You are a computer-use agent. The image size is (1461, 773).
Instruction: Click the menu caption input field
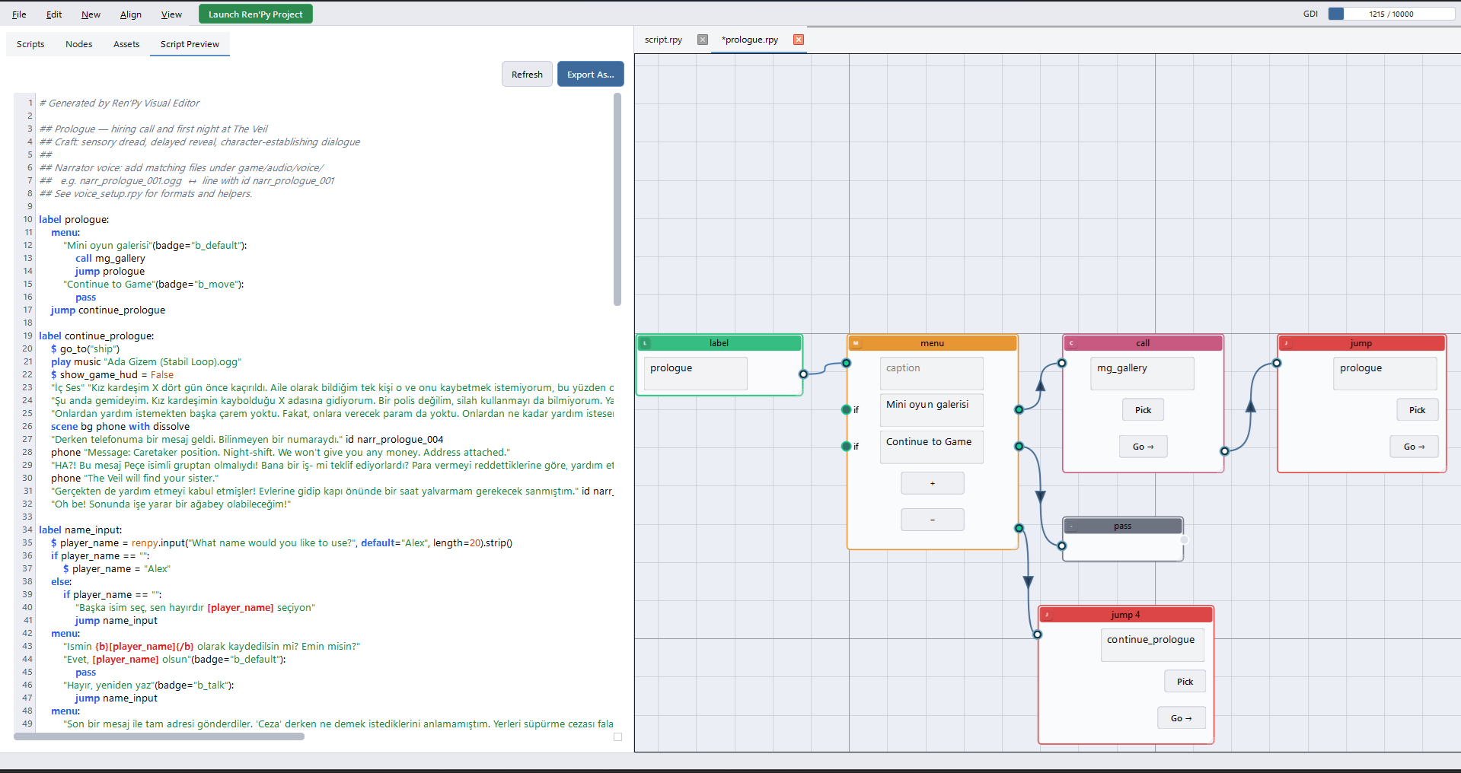(x=932, y=374)
